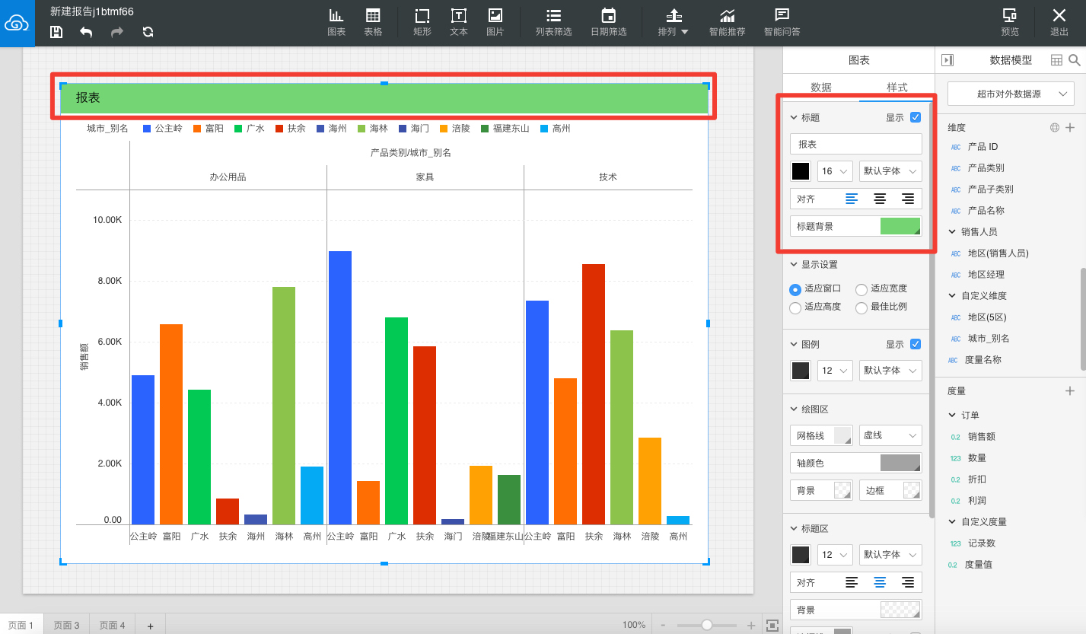Switch to the 页面 4 tab

coord(112,625)
